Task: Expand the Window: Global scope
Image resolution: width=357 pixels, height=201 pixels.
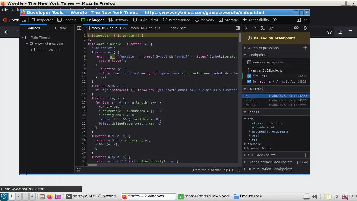Action: tap(245, 148)
